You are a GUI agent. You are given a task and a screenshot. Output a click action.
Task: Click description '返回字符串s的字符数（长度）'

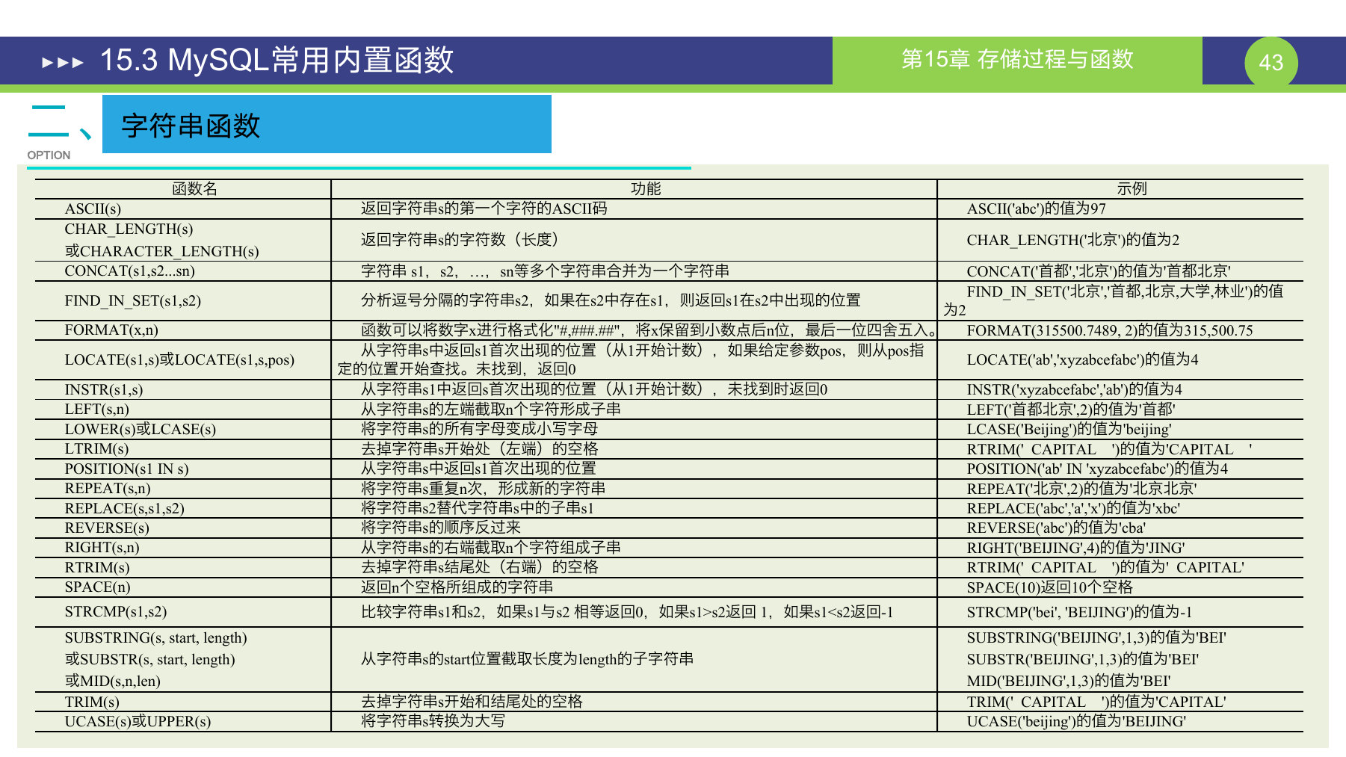coord(460,239)
